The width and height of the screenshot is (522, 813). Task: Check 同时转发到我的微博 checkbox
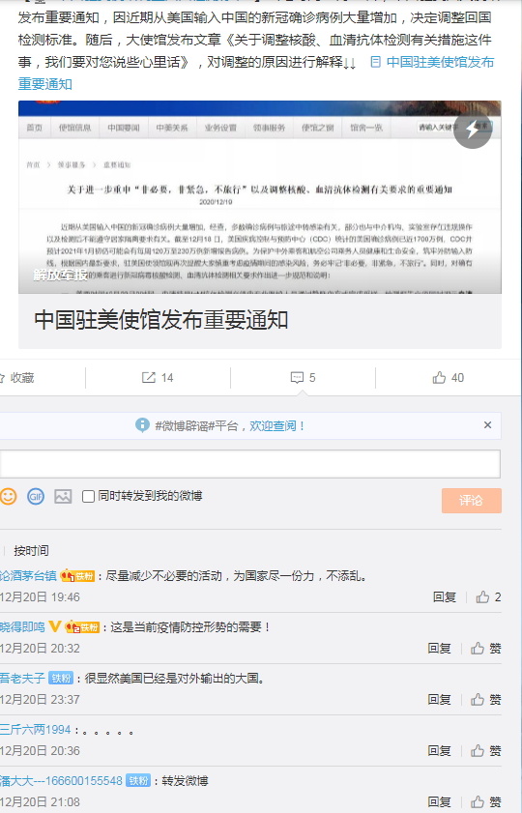[89, 497]
